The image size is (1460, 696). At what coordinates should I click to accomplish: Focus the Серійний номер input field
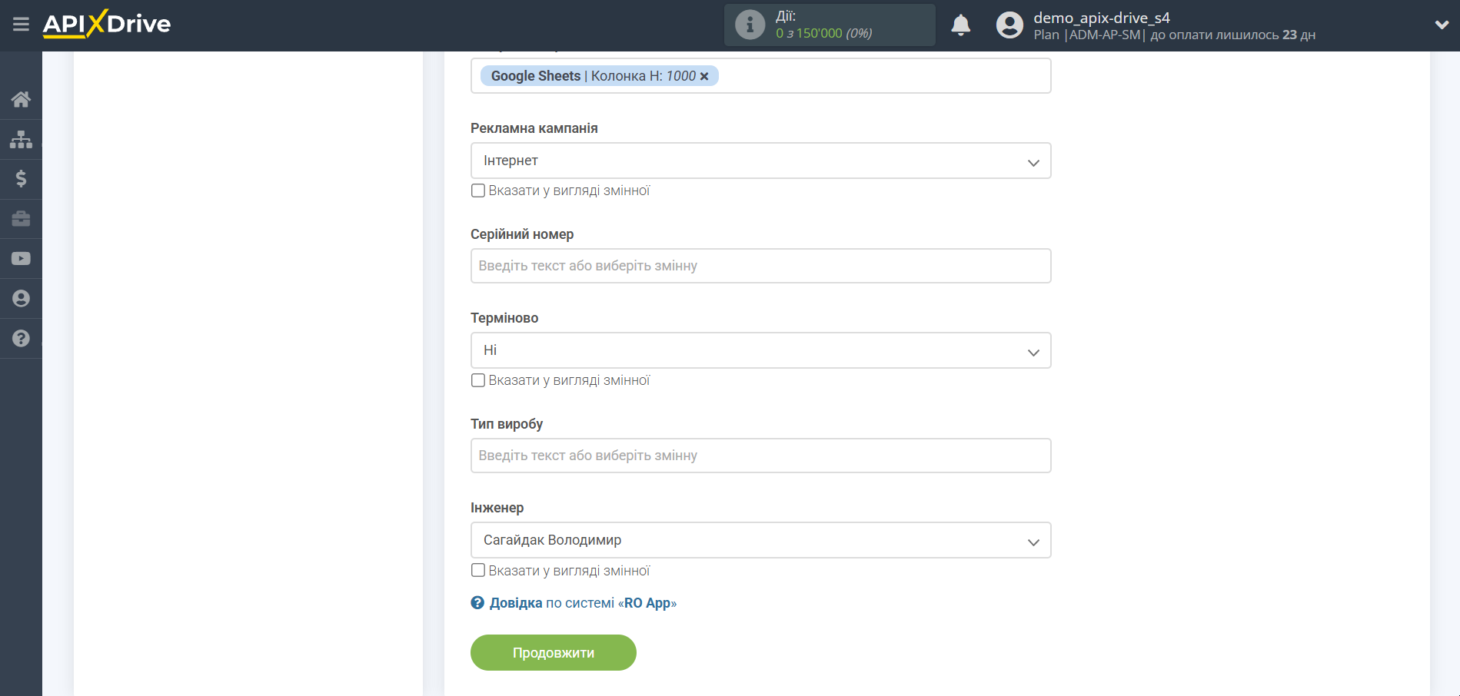[760, 266]
